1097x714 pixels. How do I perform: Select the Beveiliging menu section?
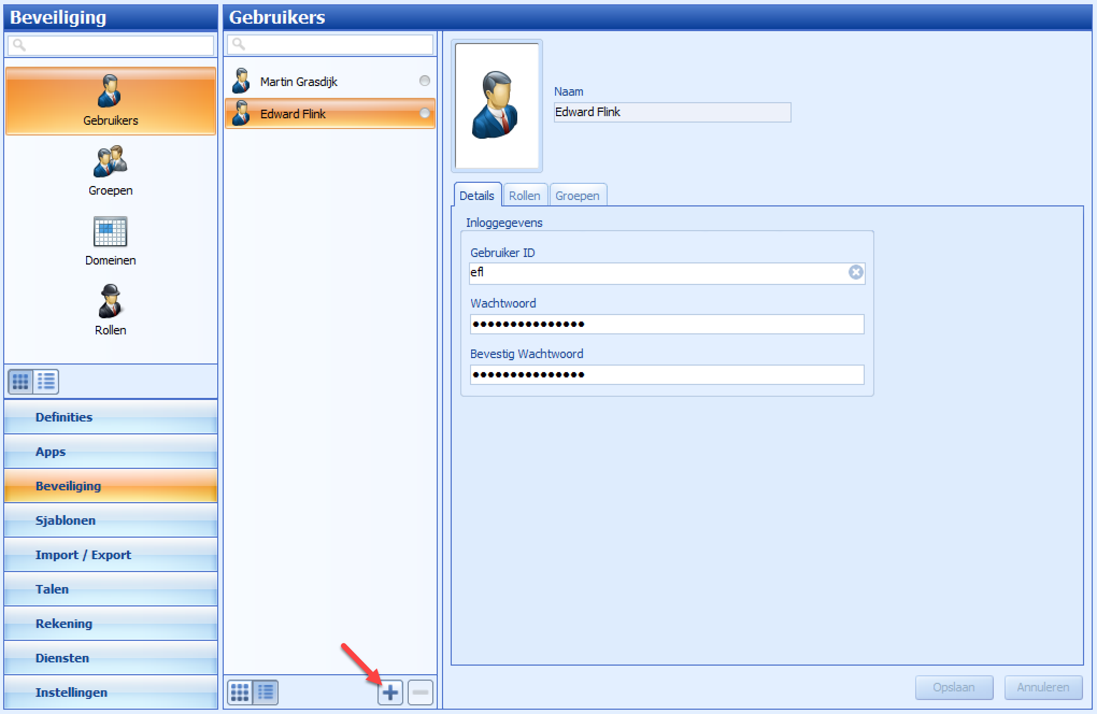pos(111,486)
